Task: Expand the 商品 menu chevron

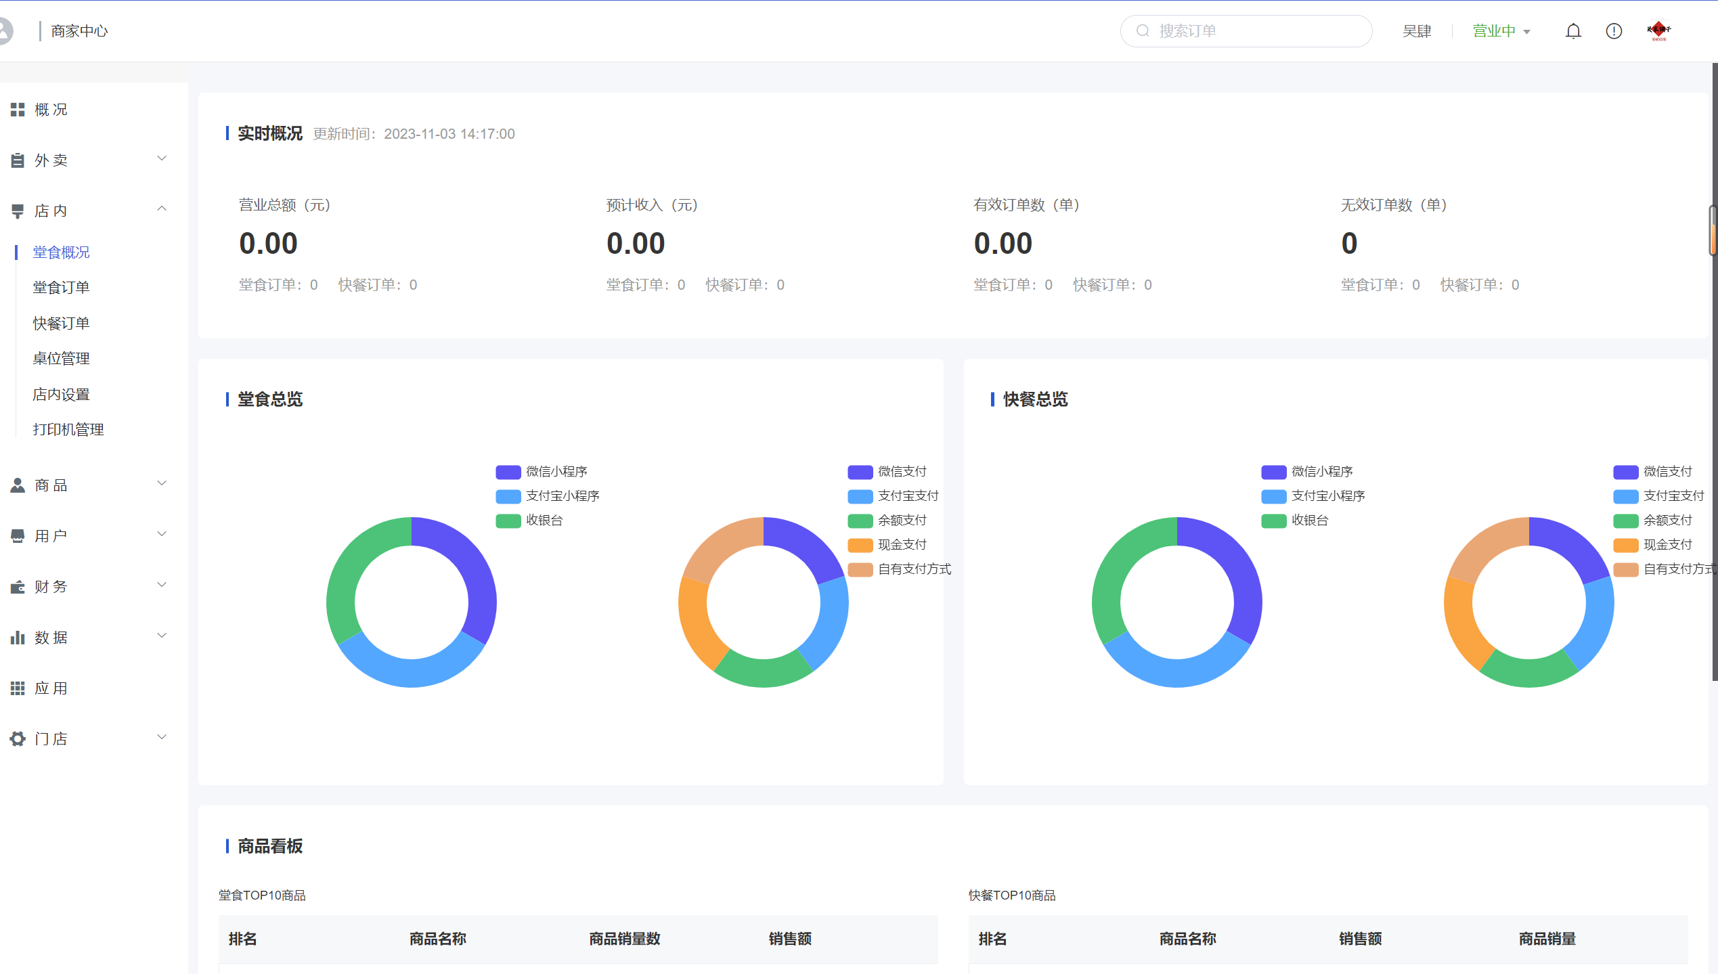Action: (x=162, y=483)
